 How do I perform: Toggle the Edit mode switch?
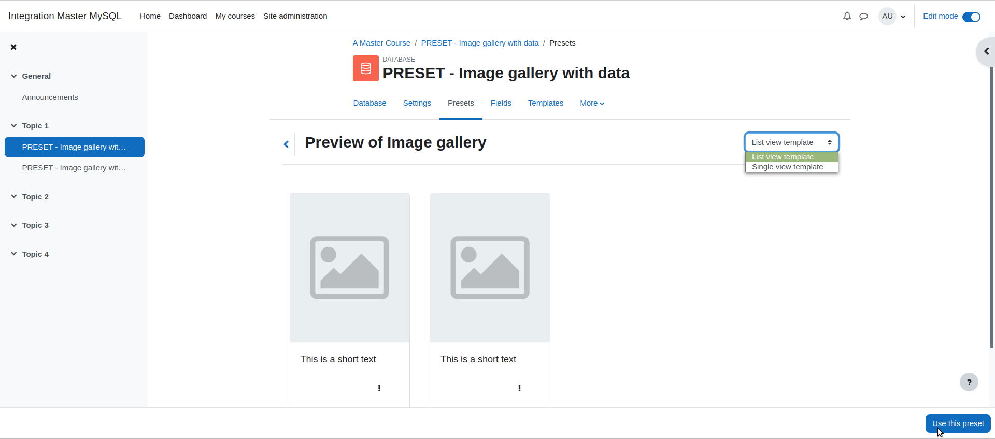pos(971,17)
